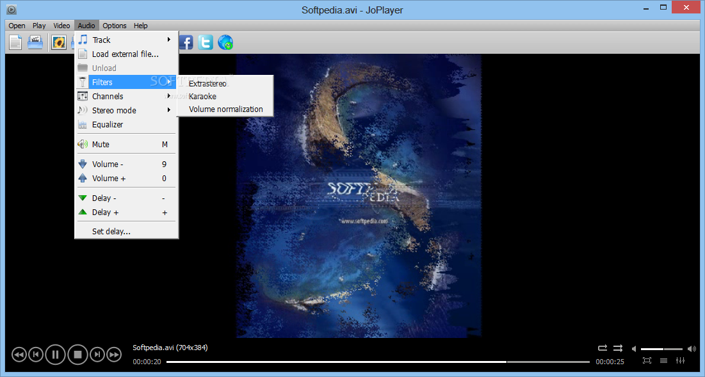Select Mute in the Audio menu
Viewport: 705px width, 377px height.
click(x=126, y=144)
